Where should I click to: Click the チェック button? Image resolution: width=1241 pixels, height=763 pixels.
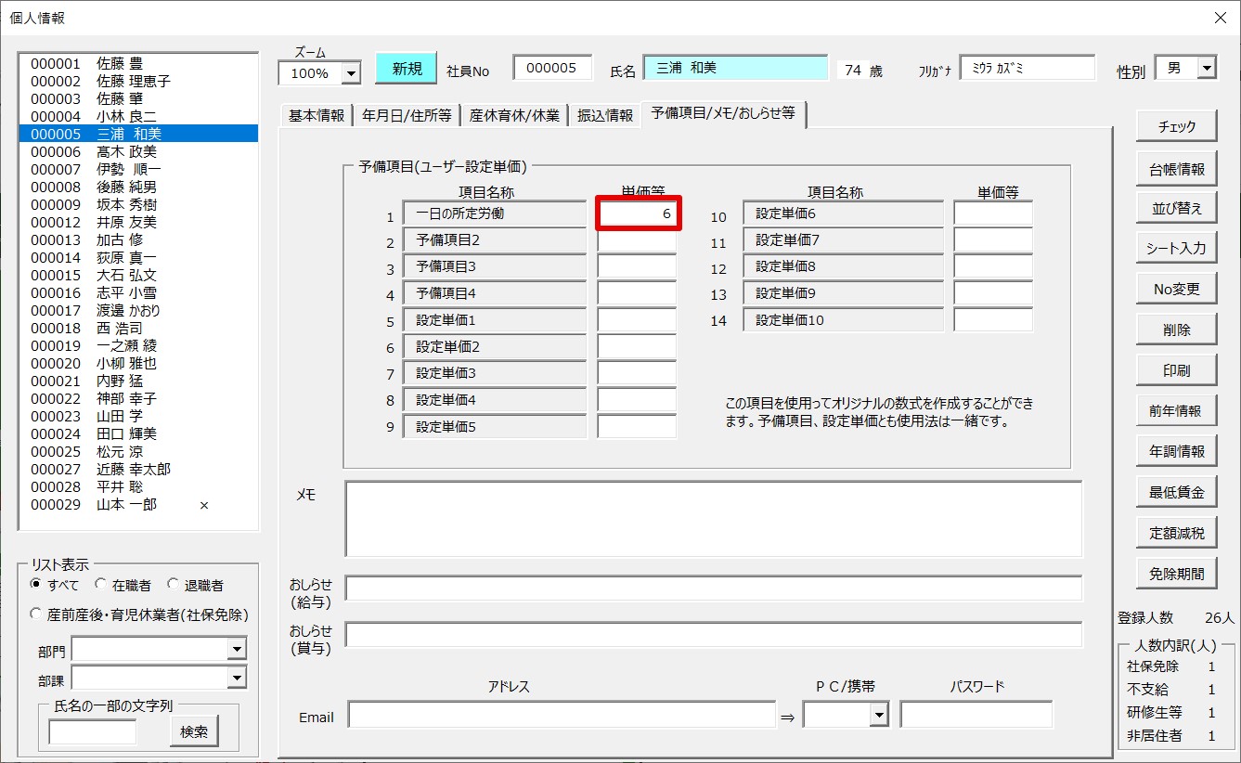(x=1176, y=127)
